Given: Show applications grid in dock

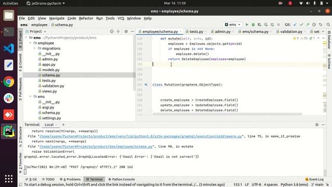Looking at the screenshot, I should point(9,179).
